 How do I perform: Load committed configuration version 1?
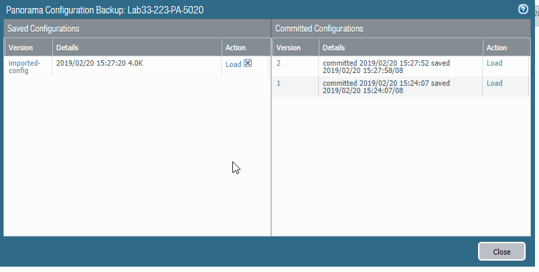tap(494, 83)
